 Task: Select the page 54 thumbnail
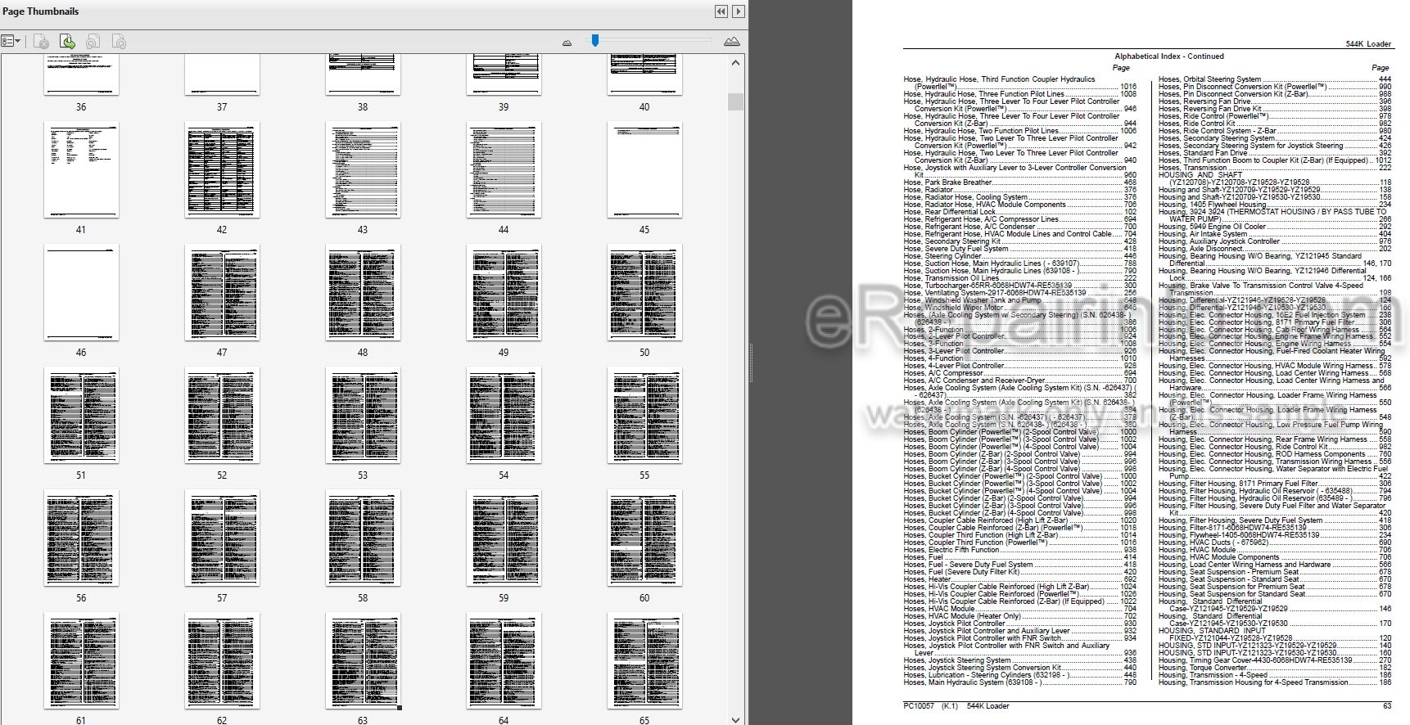click(x=504, y=416)
